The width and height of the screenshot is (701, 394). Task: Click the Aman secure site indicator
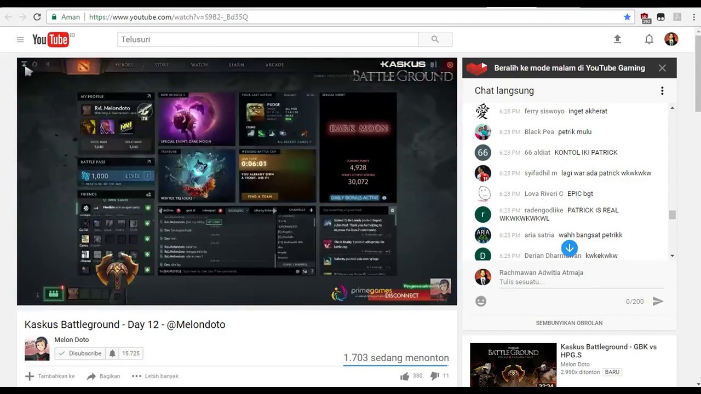(66, 17)
